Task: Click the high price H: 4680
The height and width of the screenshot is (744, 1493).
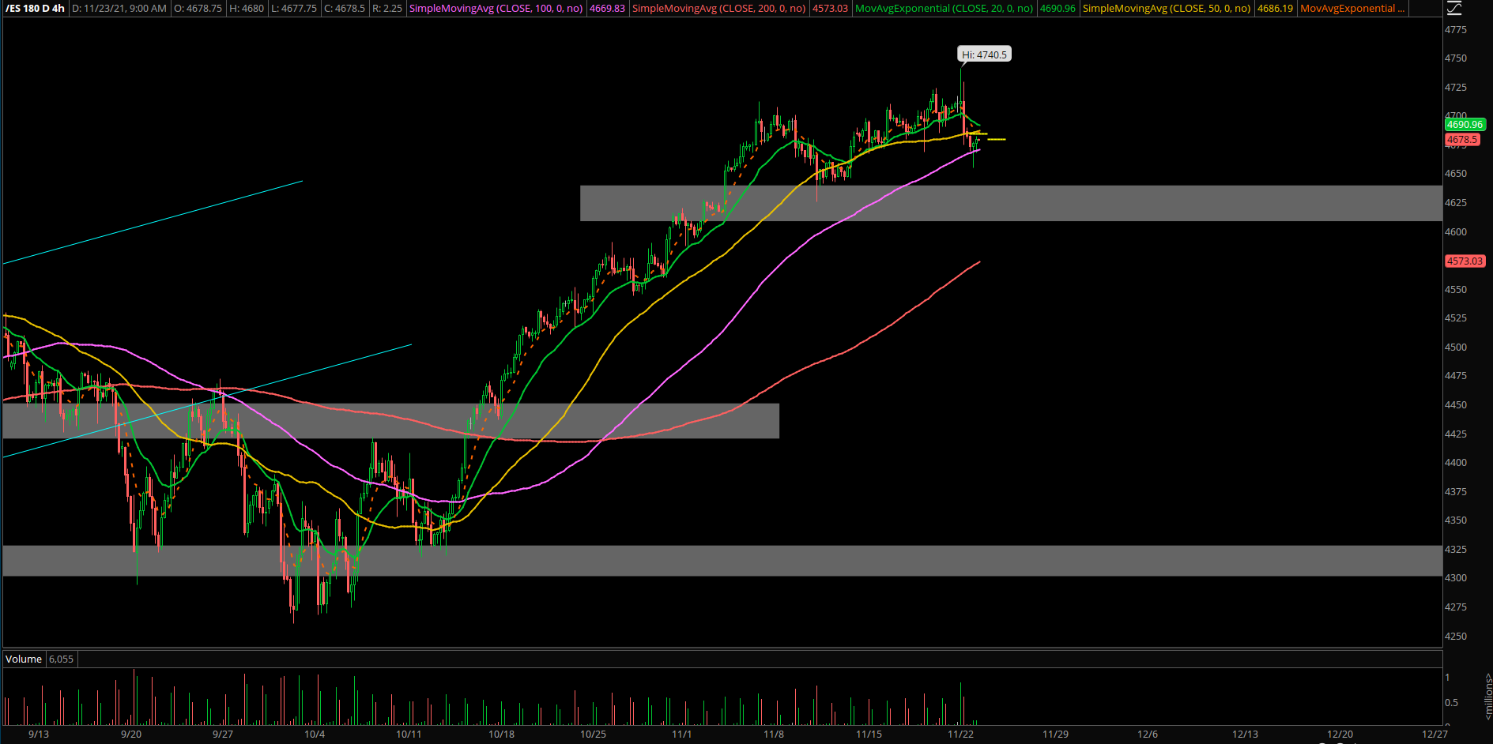Action: 246,8
